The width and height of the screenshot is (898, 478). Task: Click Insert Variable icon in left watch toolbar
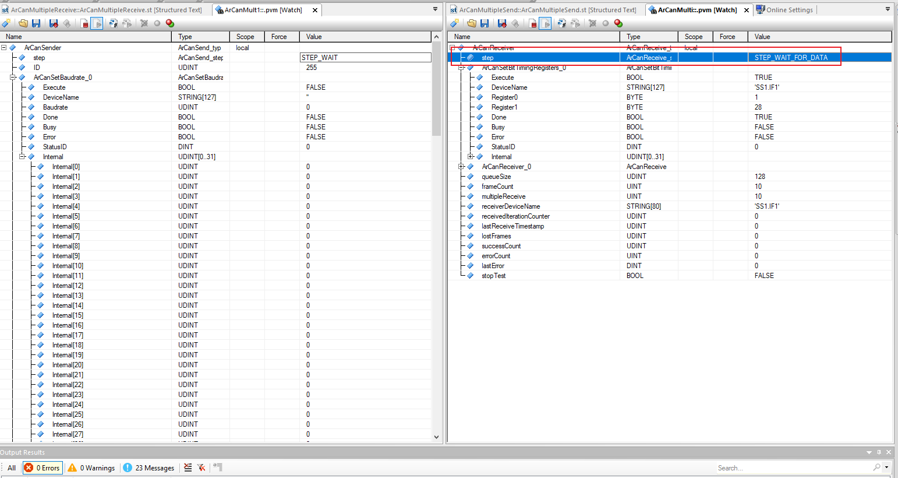click(6, 23)
